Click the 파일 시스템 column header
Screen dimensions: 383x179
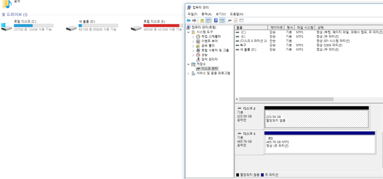point(305,28)
